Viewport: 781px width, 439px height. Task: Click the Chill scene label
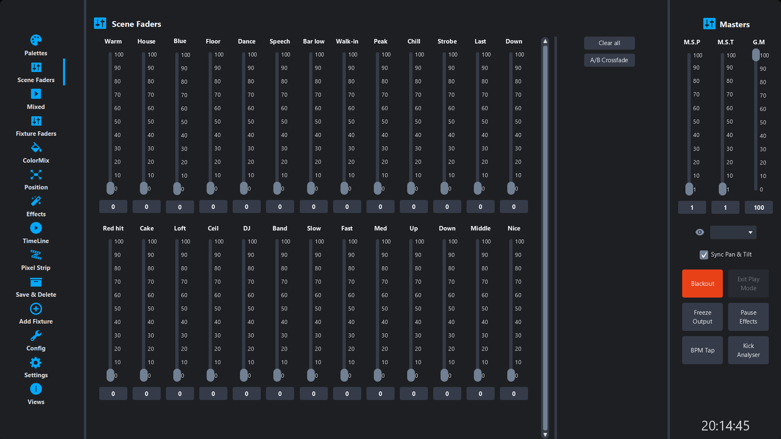pyautogui.click(x=414, y=41)
